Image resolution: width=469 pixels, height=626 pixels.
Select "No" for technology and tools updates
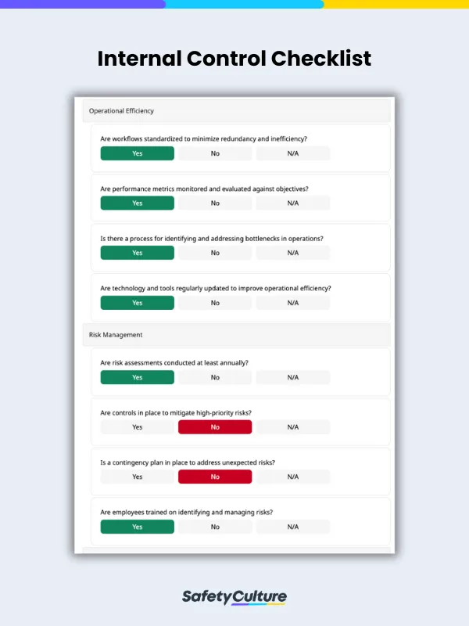click(x=215, y=303)
